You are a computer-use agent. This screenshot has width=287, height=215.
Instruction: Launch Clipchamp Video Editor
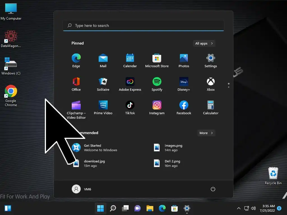coord(76,110)
